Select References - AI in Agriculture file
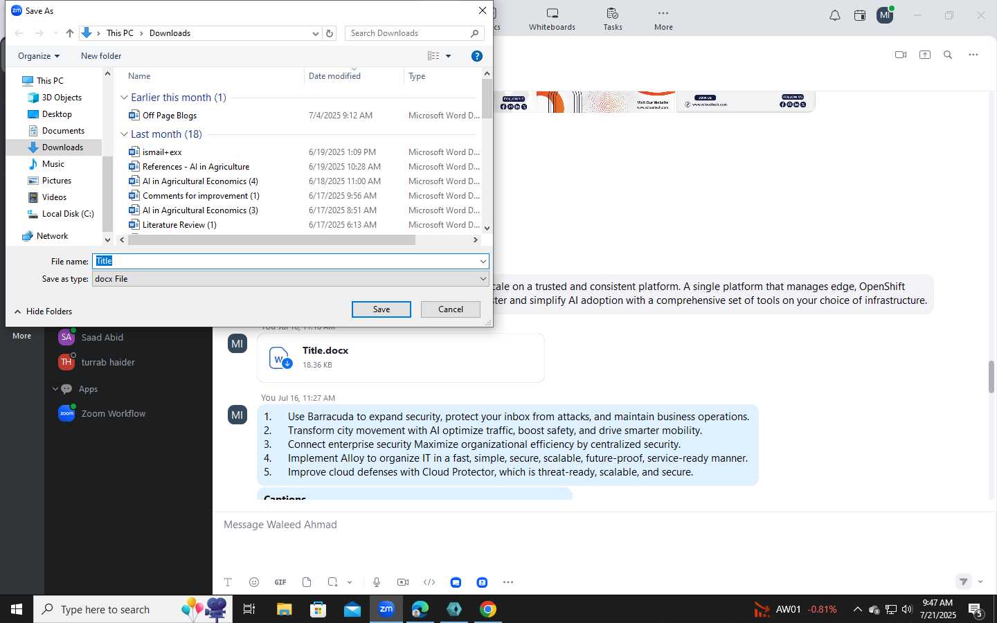The image size is (997, 623). tap(195, 167)
